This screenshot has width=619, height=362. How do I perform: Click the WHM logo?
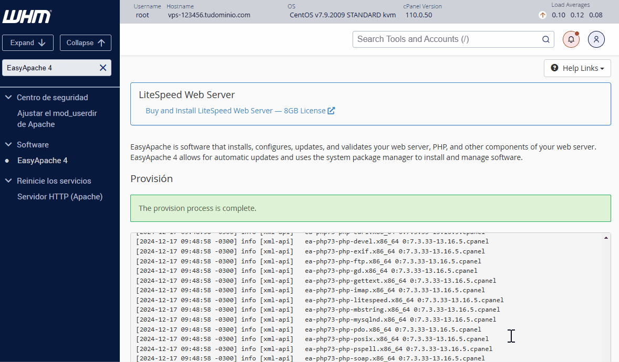point(27,17)
